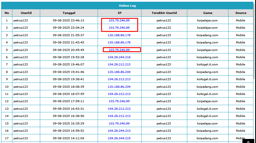
Task: Select timestamp 09-08-2025 23:46:13
Action: (68, 21)
